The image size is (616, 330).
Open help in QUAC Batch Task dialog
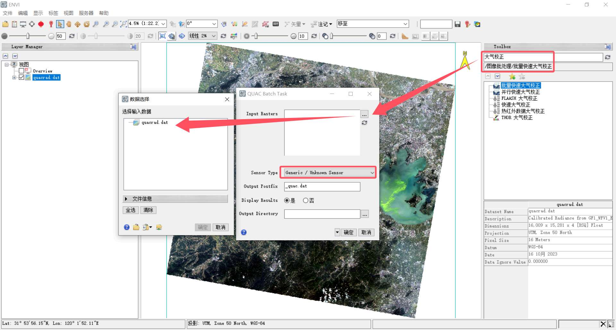[x=244, y=232]
